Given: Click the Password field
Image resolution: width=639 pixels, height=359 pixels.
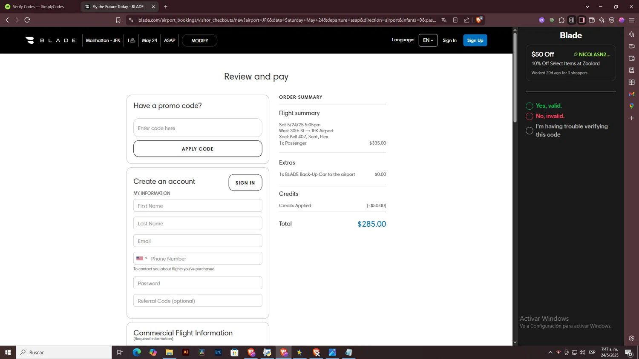Looking at the screenshot, I should point(198,283).
